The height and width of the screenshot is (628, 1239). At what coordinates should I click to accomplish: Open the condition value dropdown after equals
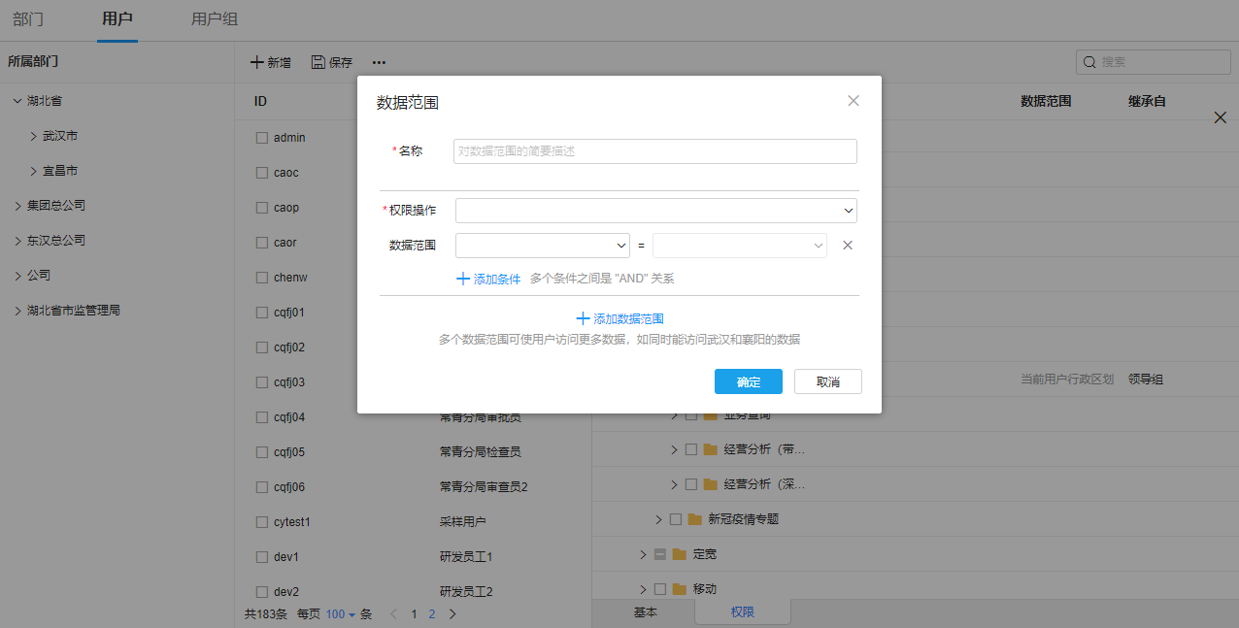[x=740, y=246]
